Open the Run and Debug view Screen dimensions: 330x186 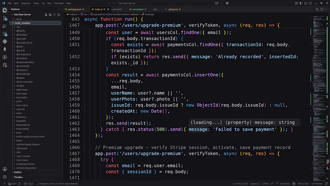(4, 26)
